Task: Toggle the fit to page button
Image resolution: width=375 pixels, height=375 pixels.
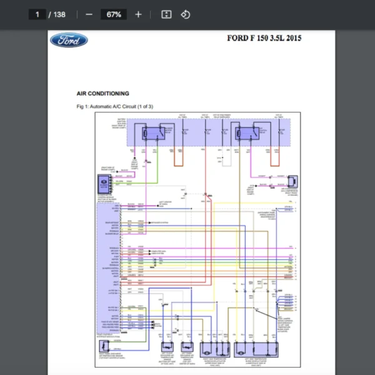Action: (x=166, y=14)
